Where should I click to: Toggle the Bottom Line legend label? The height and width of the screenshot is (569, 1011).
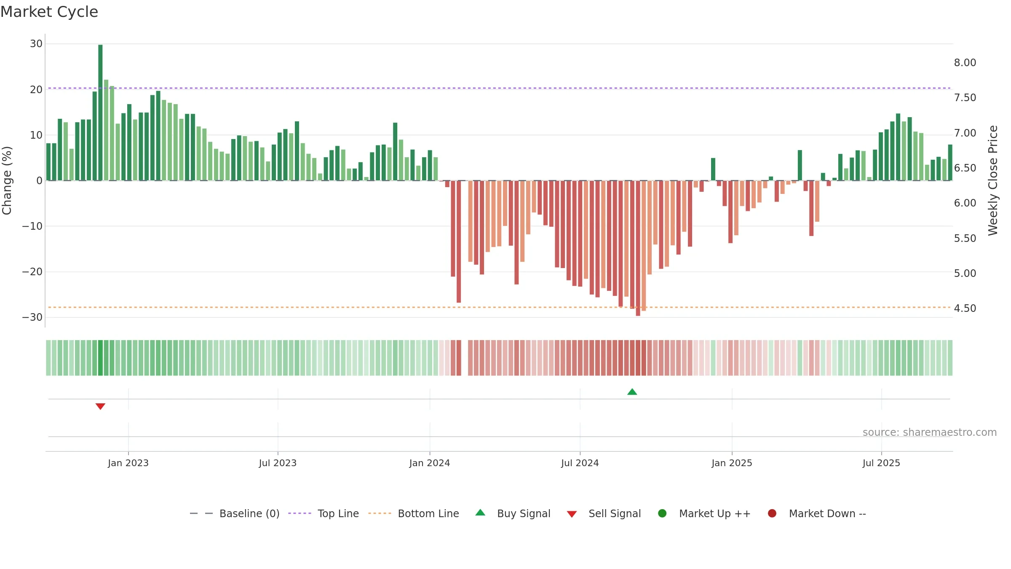[x=428, y=513]
